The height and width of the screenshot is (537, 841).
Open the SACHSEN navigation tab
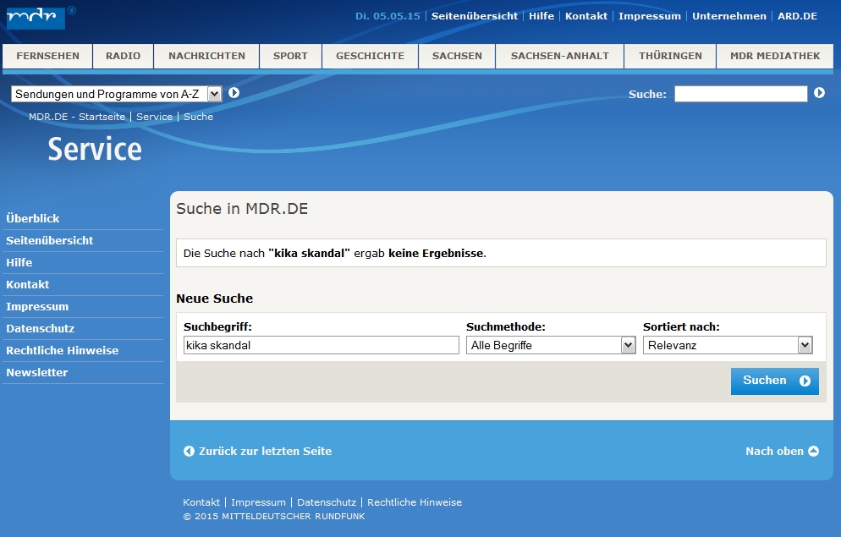457,56
